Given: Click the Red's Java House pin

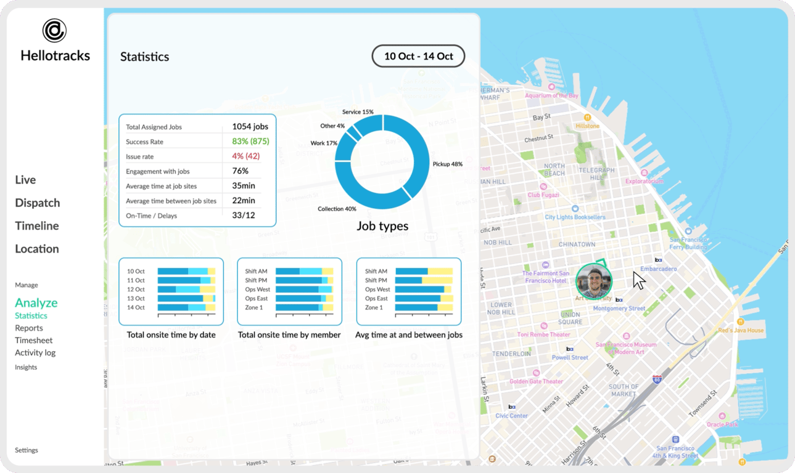Looking at the screenshot, I should tap(741, 321).
